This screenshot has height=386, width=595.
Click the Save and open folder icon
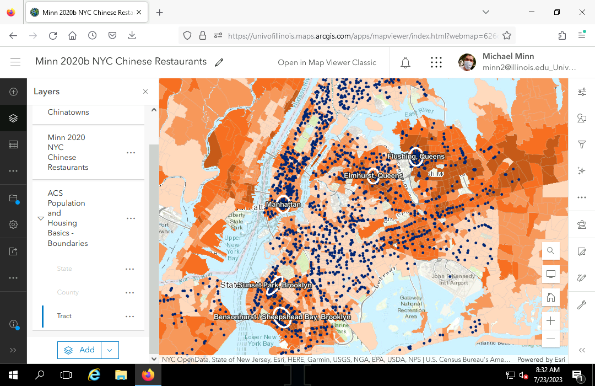[x=13, y=199]
